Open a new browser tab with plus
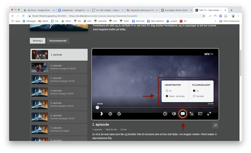The width and height of the screenshot is (251, 153). coord(231,10)
